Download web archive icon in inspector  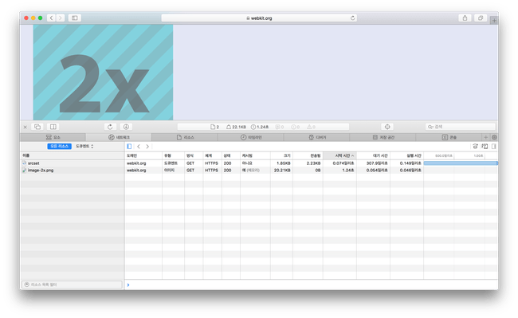[x=126, y=127]
